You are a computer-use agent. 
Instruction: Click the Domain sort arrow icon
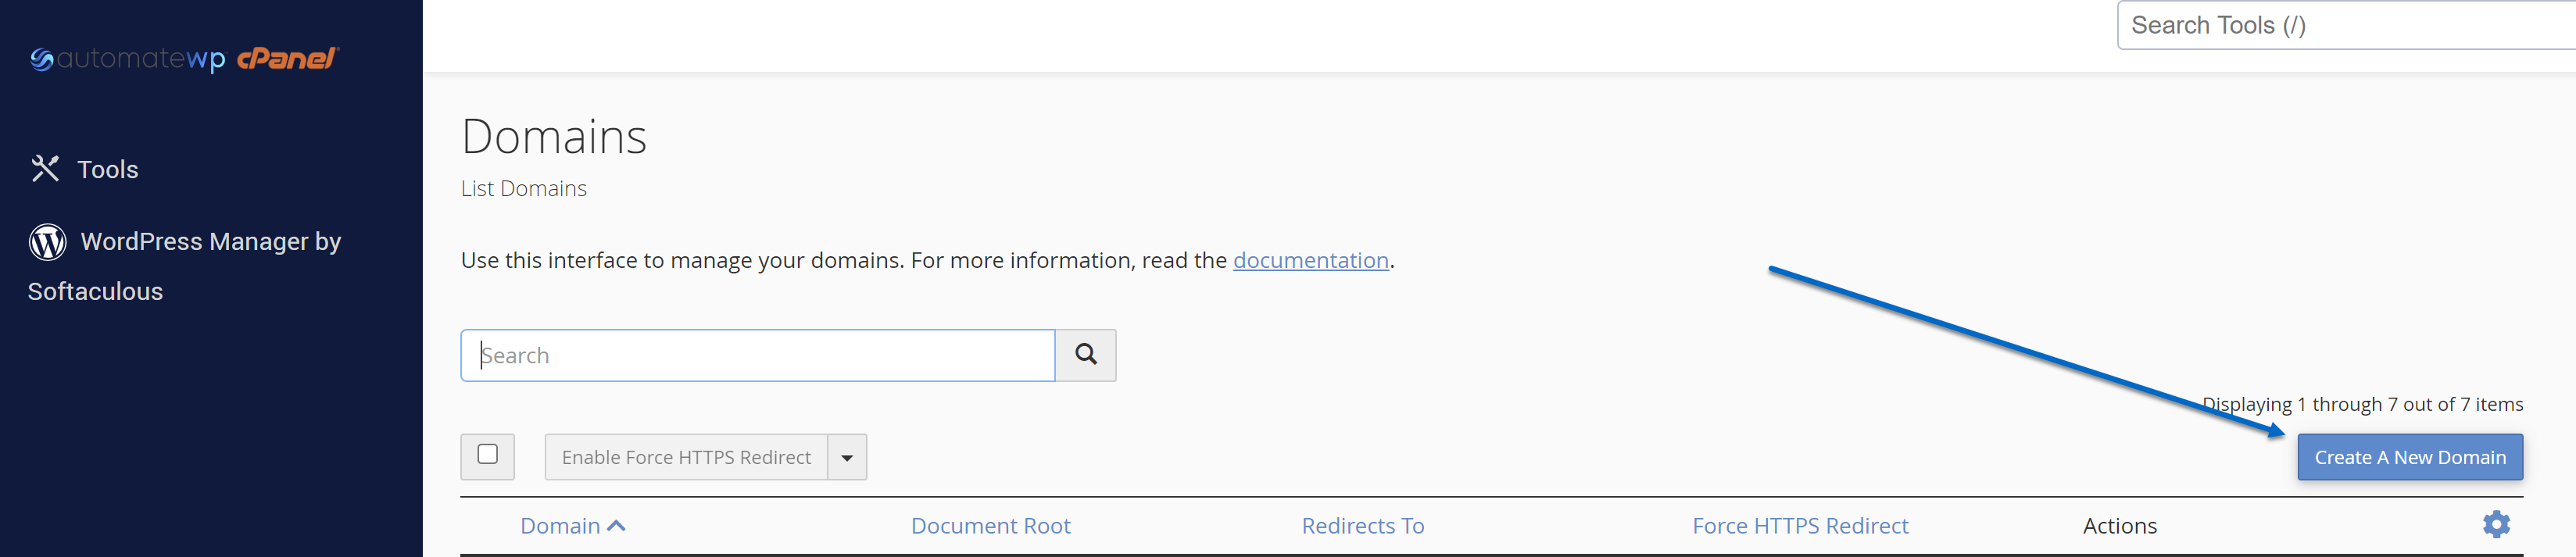click(x=617, y=526)
